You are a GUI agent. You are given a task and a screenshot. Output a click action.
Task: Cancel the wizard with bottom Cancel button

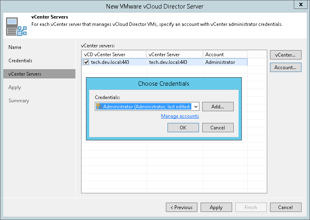[x=286, y=207]
